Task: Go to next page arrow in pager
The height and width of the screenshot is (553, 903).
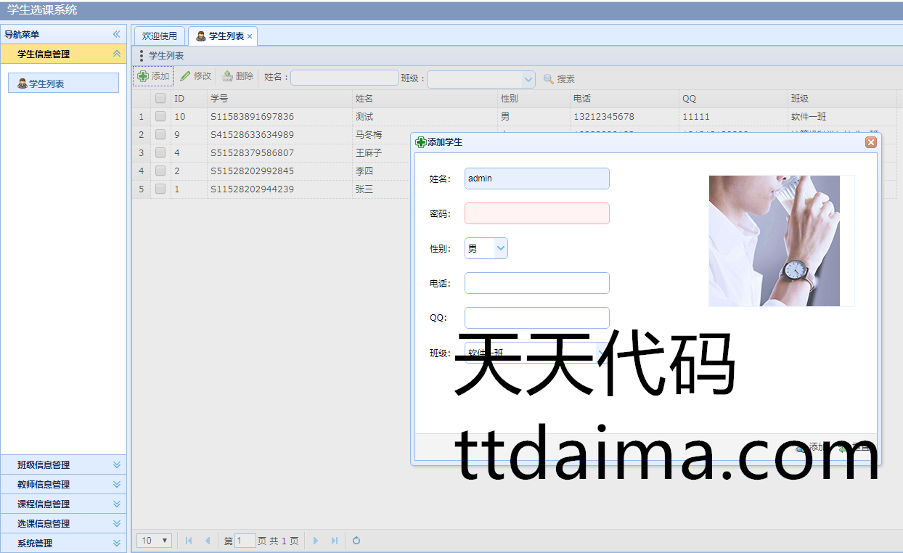Action: coord(316,541)
